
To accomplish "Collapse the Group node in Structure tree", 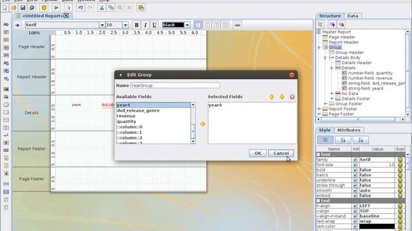I will pos(319,47).
